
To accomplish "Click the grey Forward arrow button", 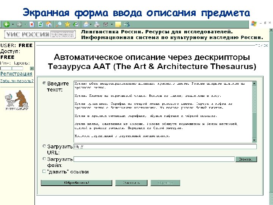I will [x=19, y=24].
